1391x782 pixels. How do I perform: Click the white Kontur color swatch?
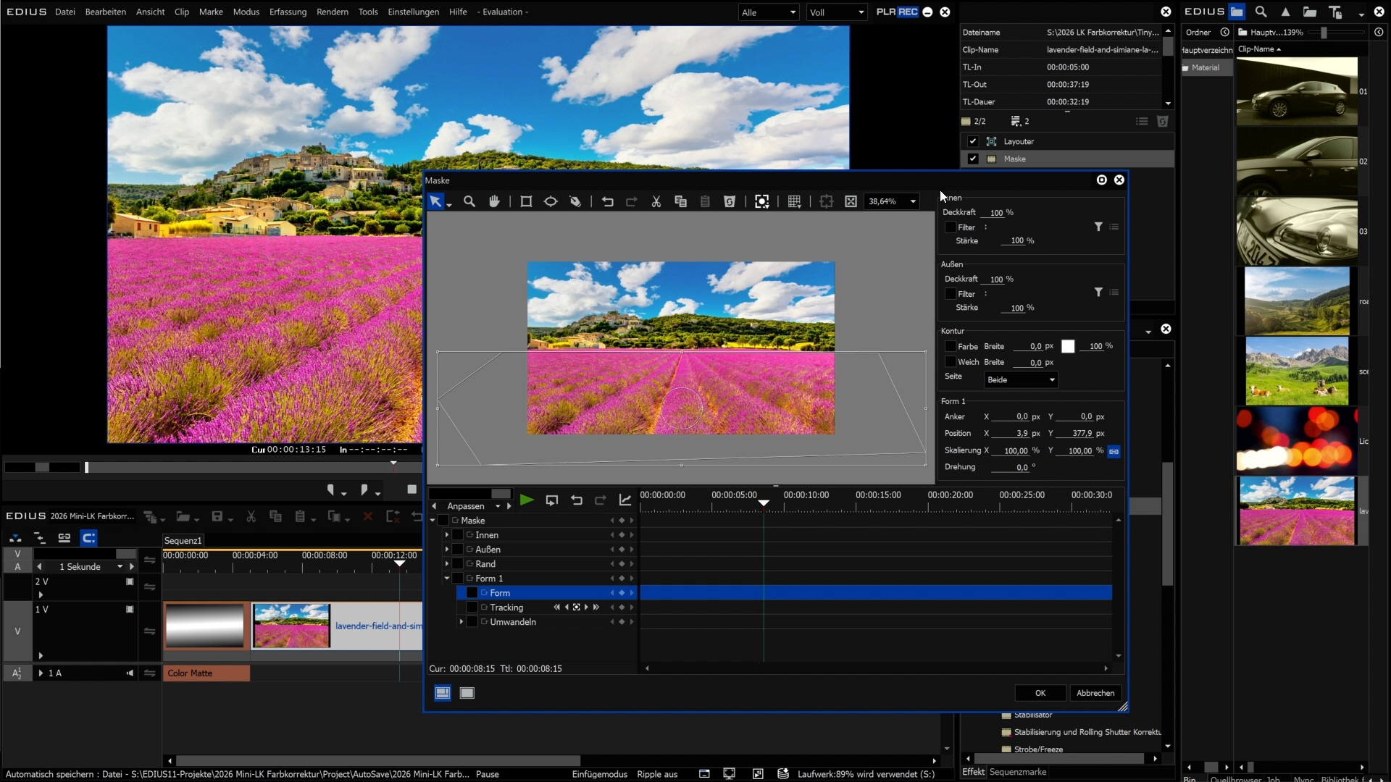(1068, 347)
